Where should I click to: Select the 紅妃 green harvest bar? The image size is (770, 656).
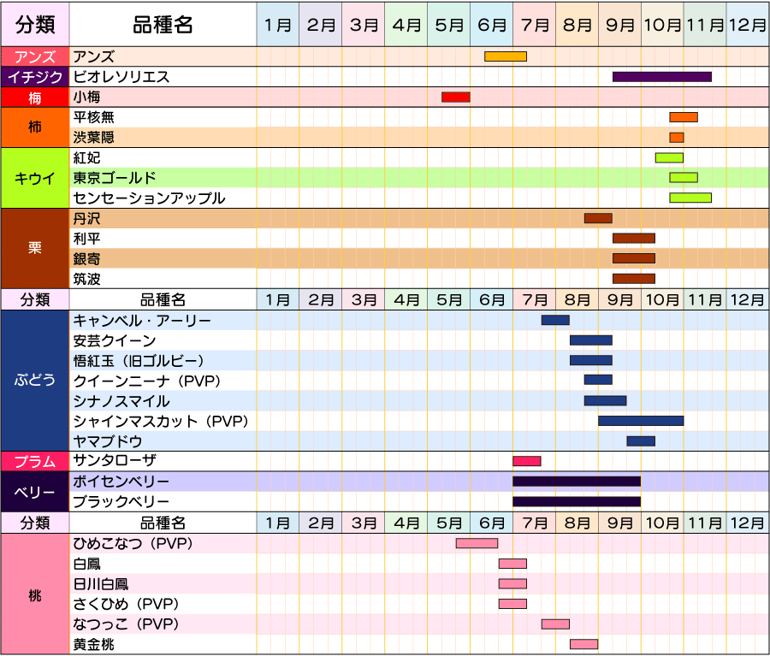point(669,157)
